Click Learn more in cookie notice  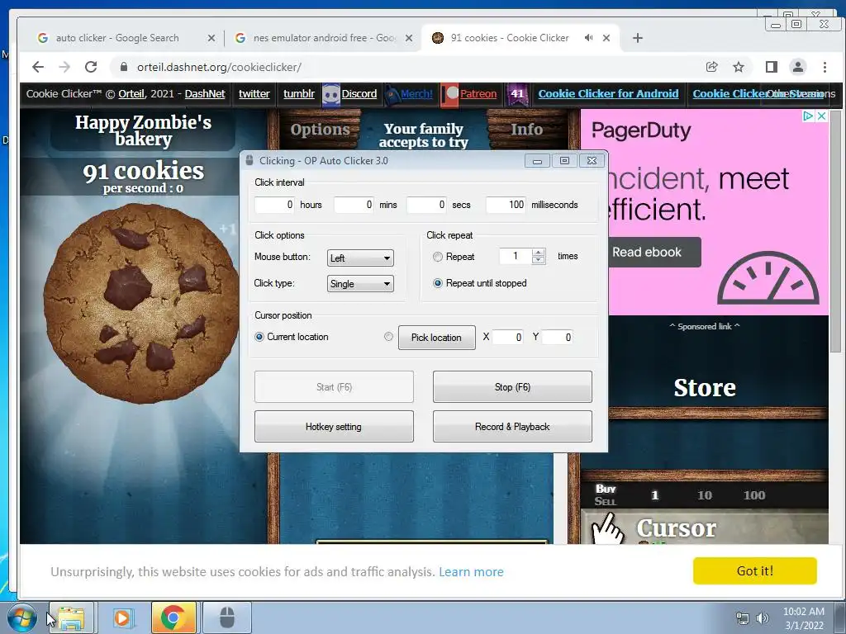pyautogui.click(x=471, y=571)
